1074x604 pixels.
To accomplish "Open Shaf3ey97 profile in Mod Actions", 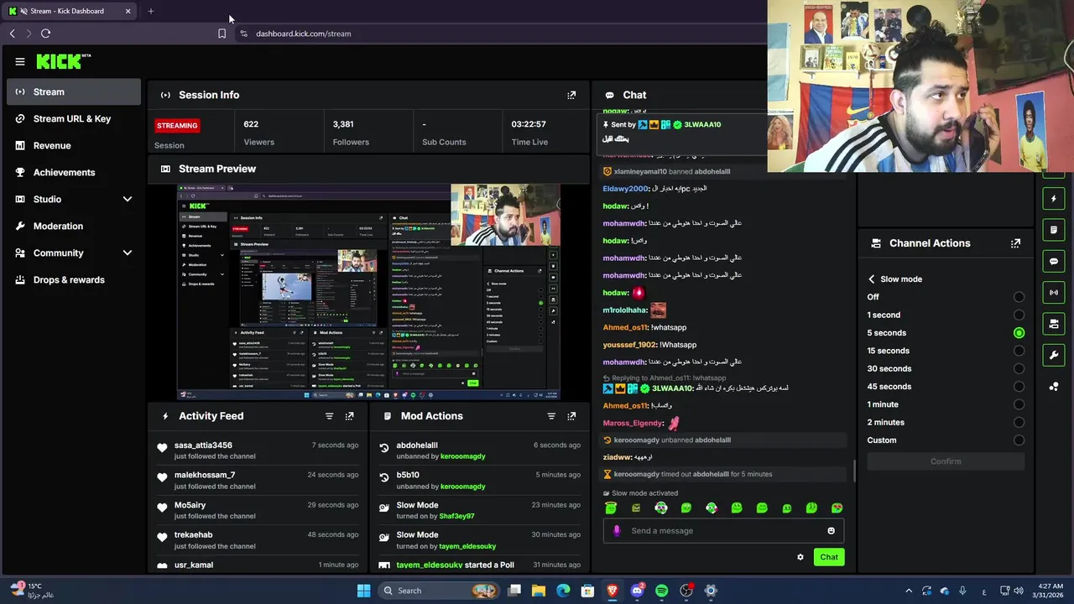I will tap(456, 516).
